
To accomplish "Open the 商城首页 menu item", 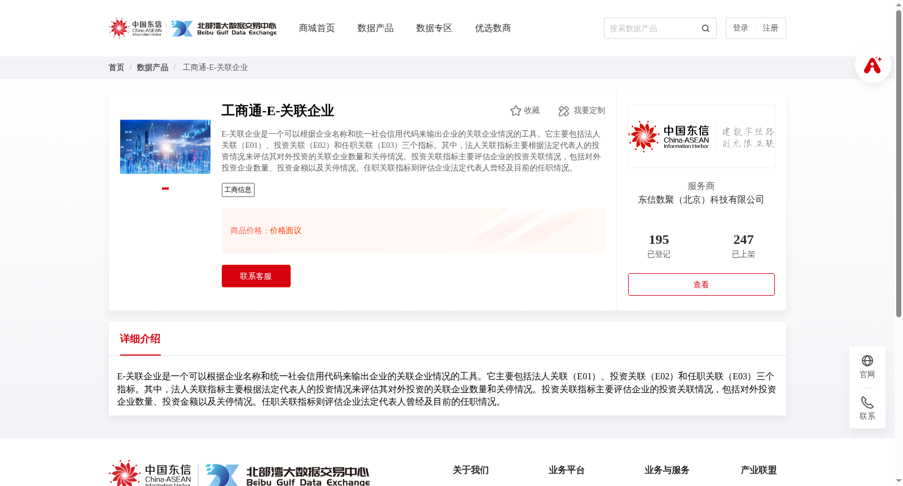I will (317, 28).
